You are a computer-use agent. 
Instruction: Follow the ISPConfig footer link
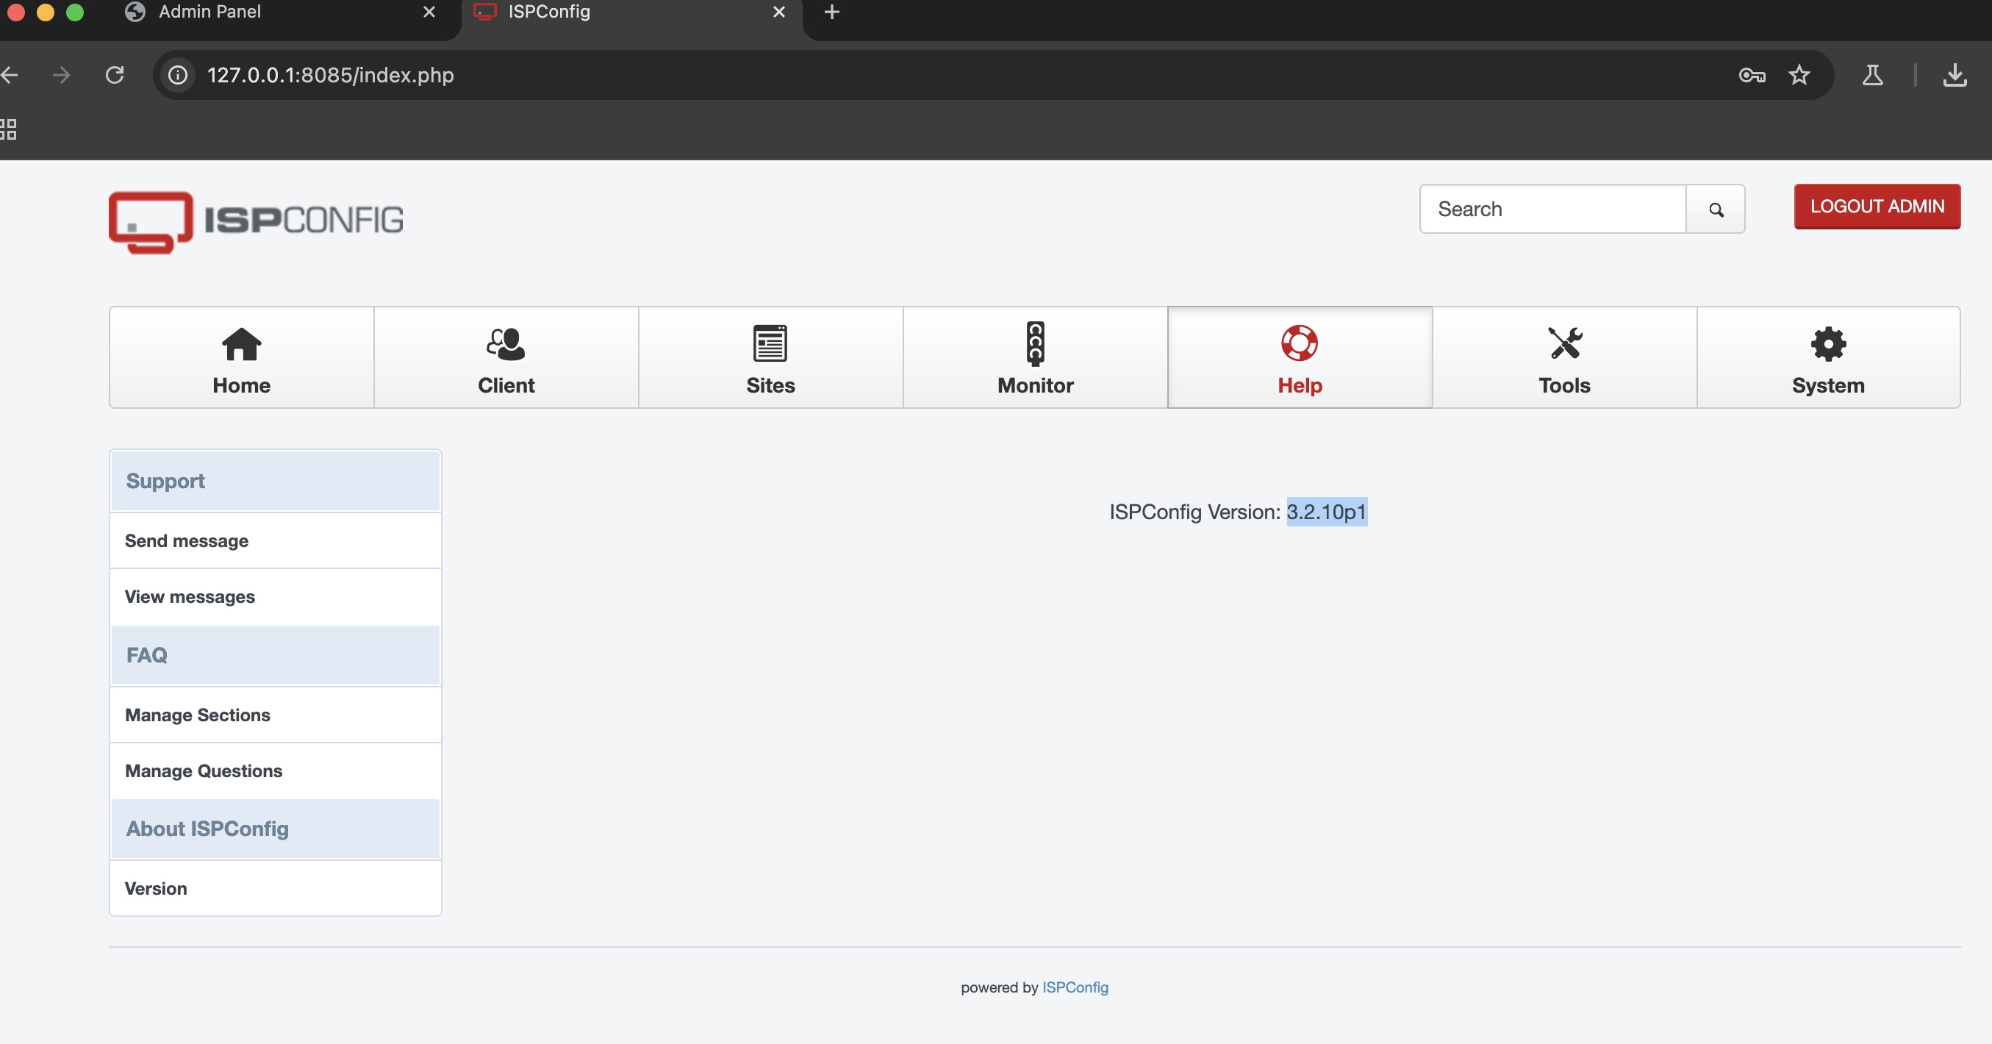[x=1074, y=987]
